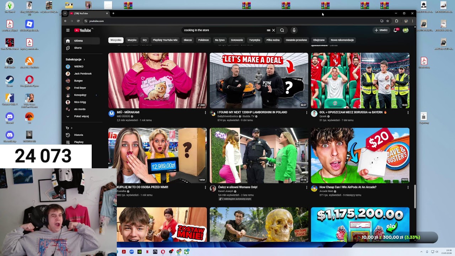
Task: Click the Opera taskbar icon
Action: coord(163,252)
